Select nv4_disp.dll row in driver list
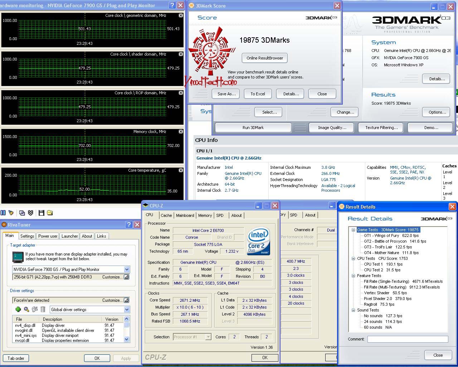Viewport: 458px width, 367px height. pos(68,325)
